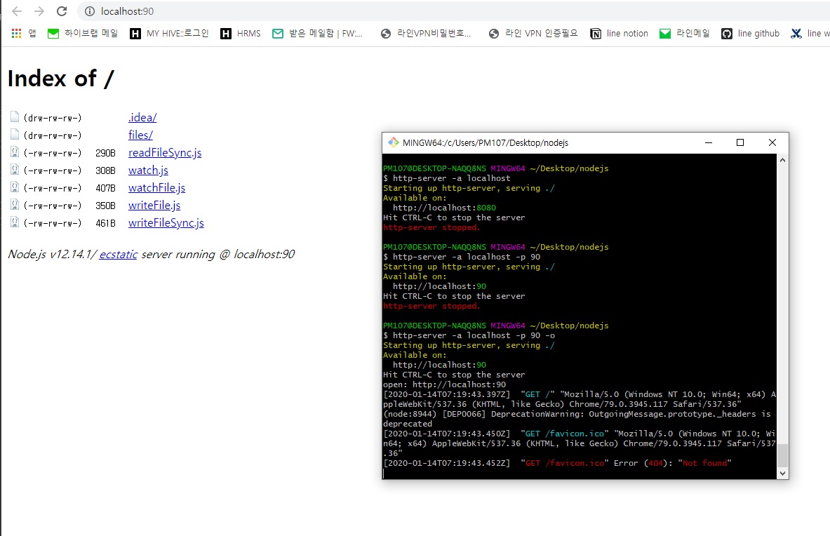
Task: Open the .idea/ directory link
Action: [142, 117]
